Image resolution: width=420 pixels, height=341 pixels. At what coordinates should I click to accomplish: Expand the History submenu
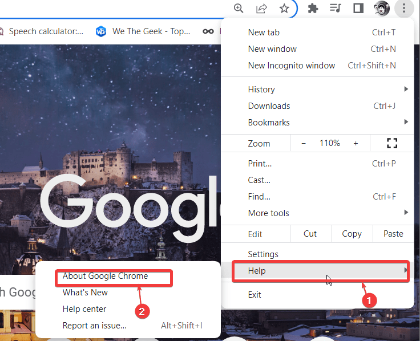[x=317, y=90]
